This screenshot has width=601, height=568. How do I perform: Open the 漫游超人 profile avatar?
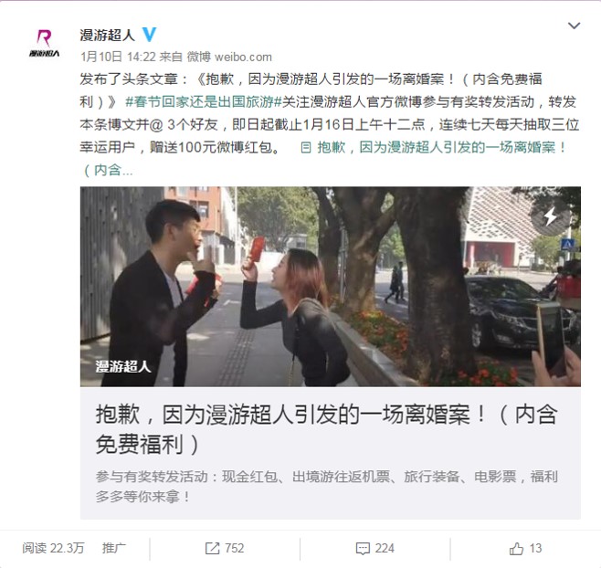45,43
